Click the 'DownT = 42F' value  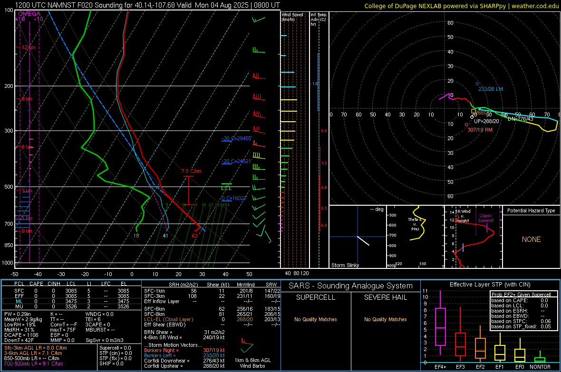[19, 341]
